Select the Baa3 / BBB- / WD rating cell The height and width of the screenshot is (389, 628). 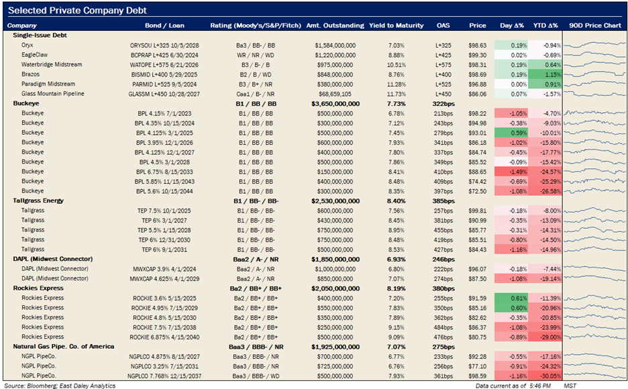point(256,376)
